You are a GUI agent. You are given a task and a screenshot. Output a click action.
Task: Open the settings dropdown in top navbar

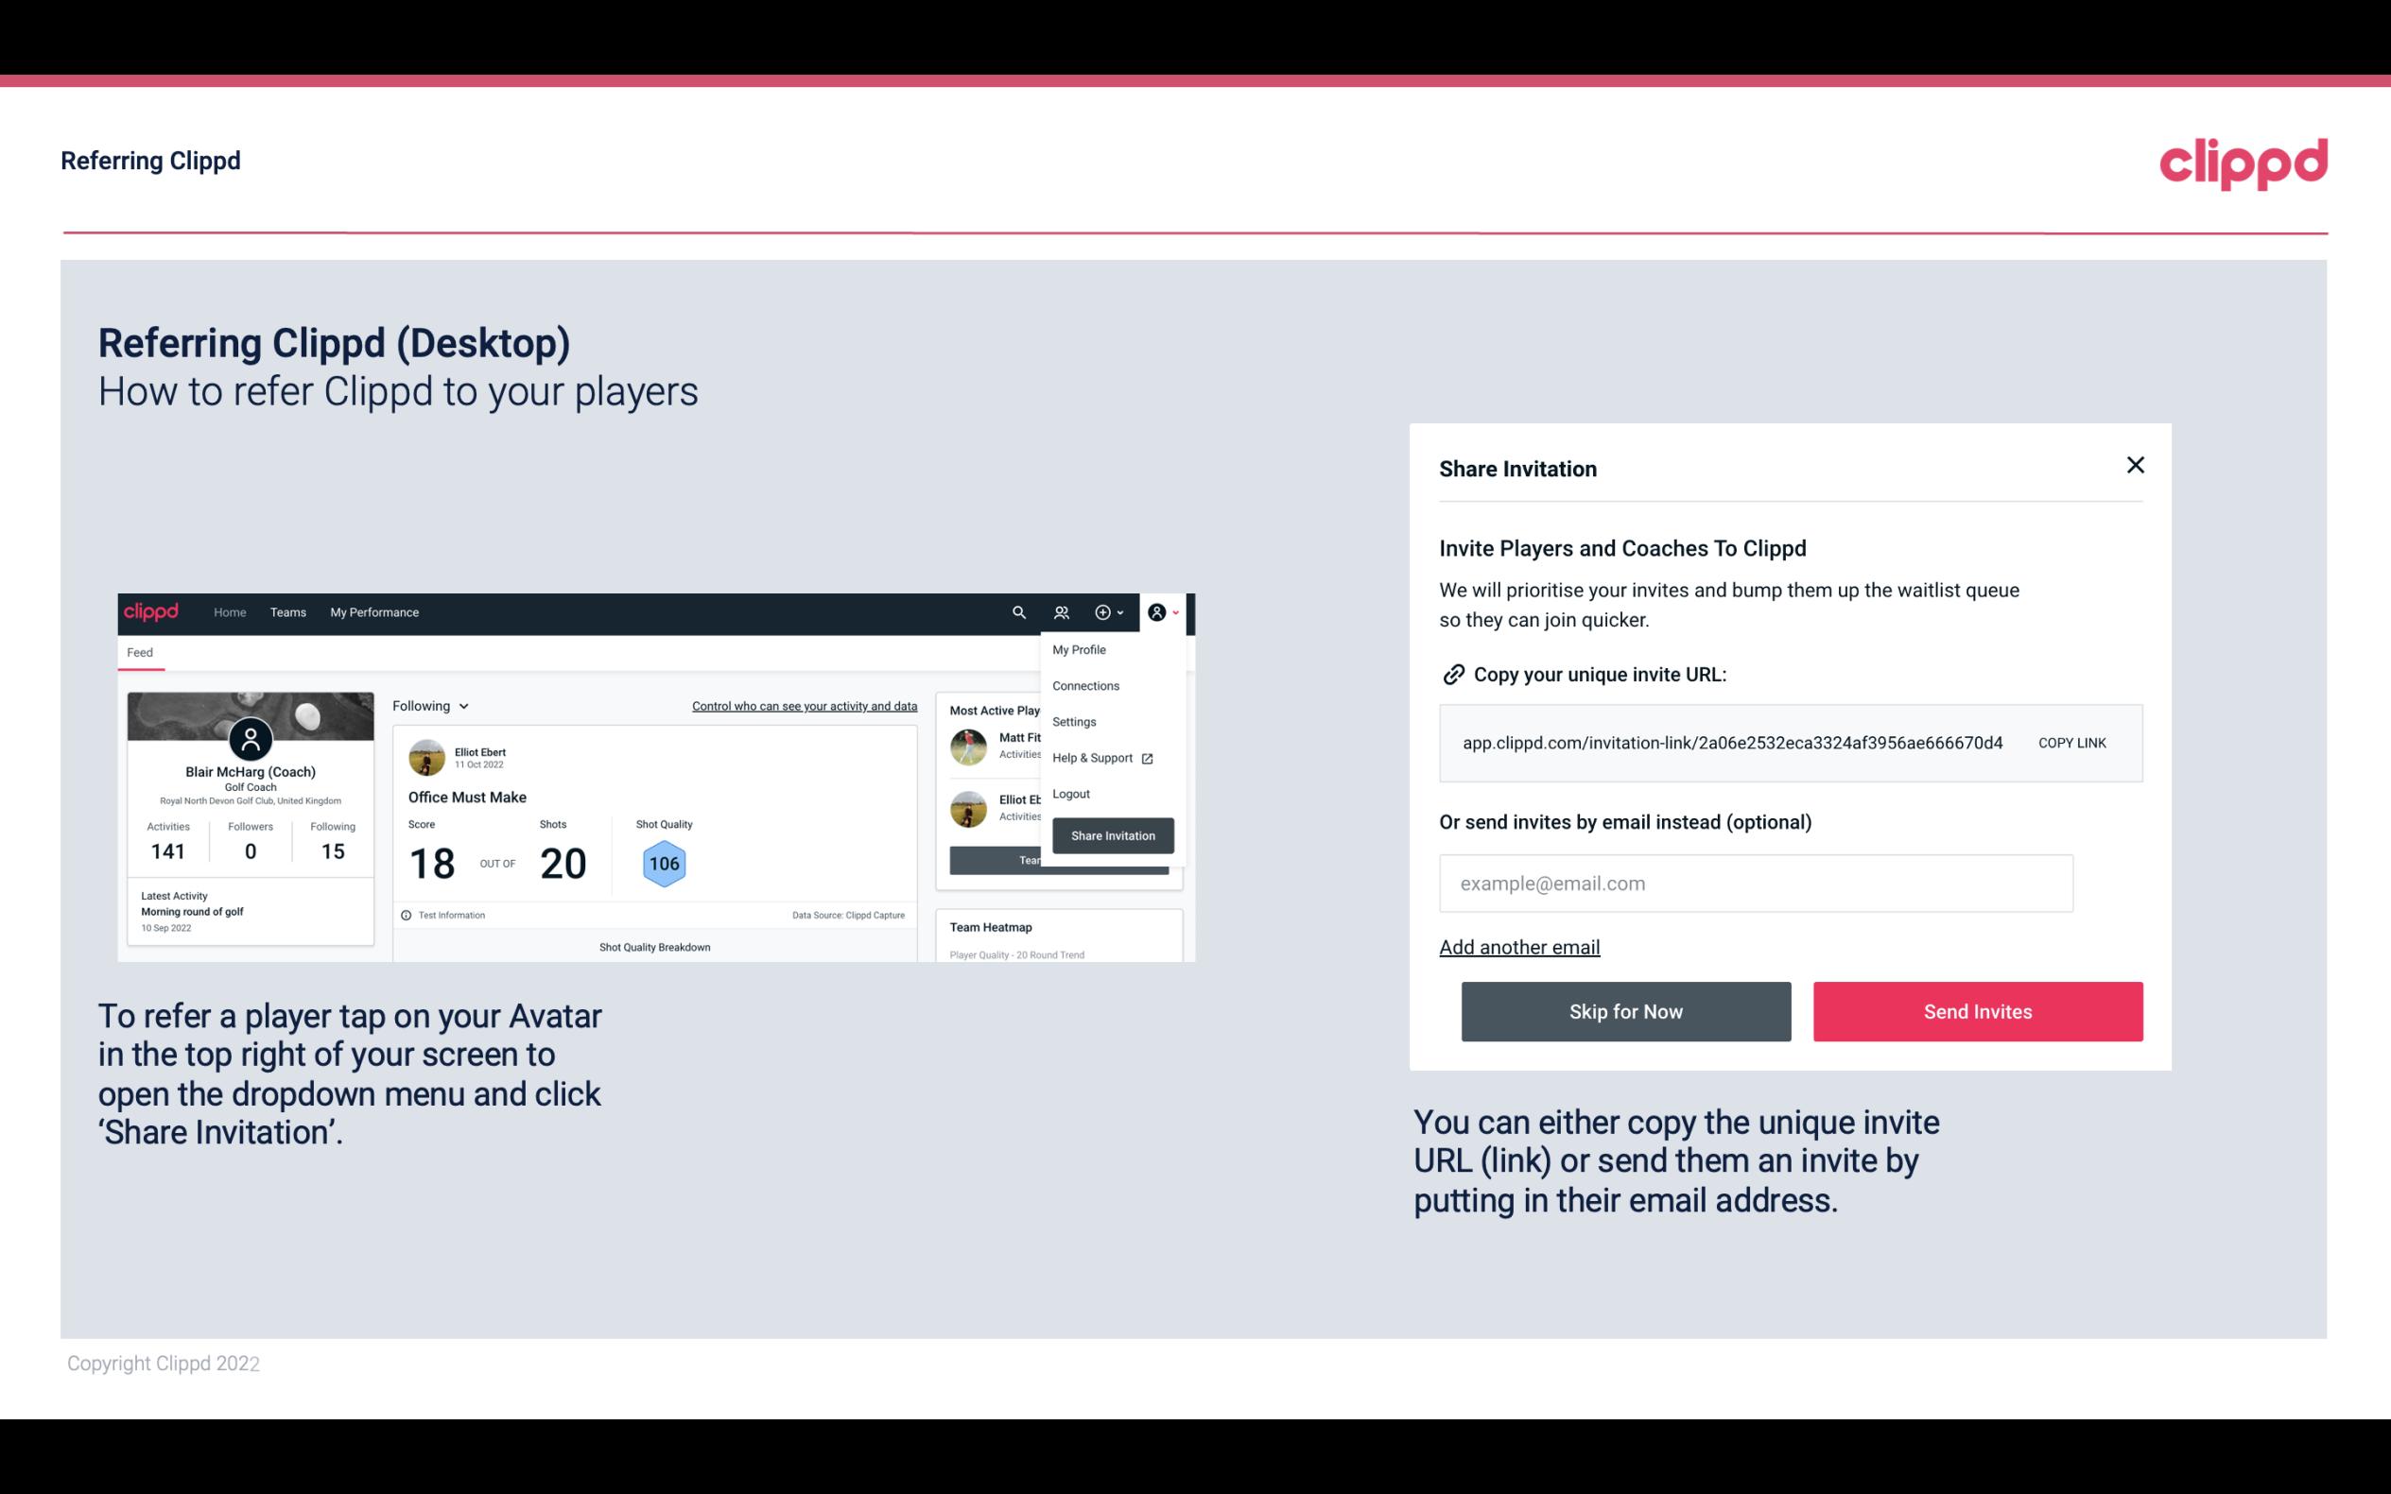[x=1072, y=721]
